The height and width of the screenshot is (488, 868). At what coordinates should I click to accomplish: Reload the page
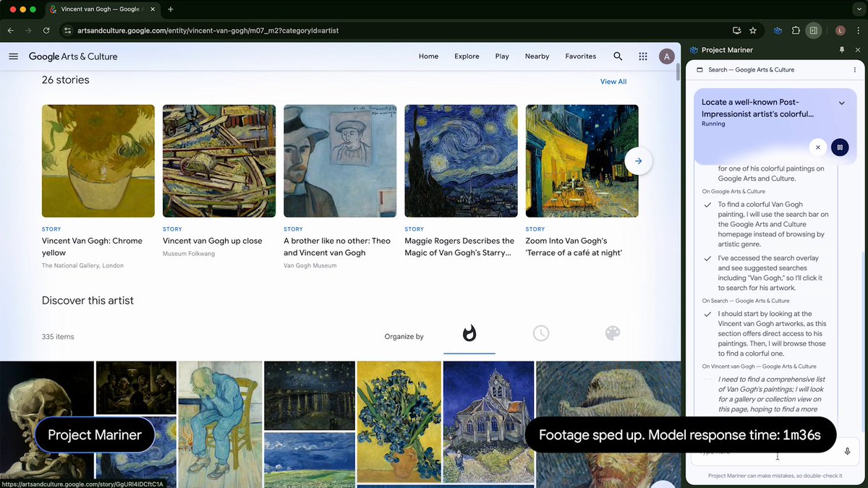(x=46, y=30)
